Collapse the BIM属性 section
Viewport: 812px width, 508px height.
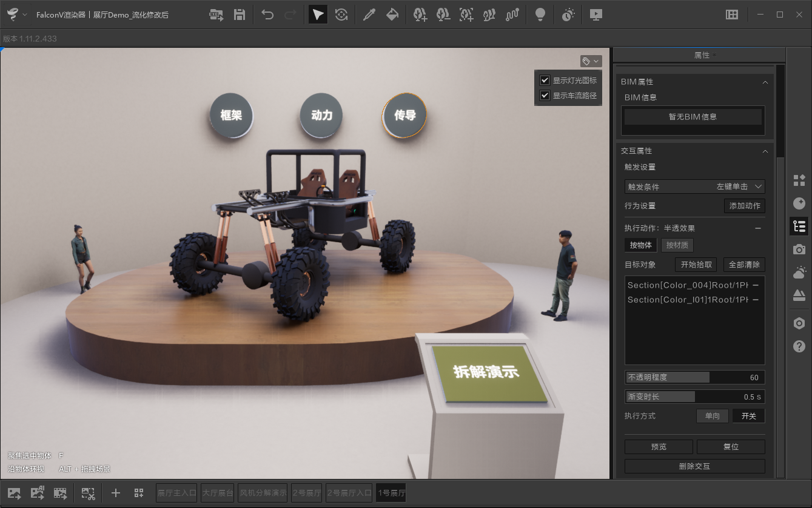[765, 82]
